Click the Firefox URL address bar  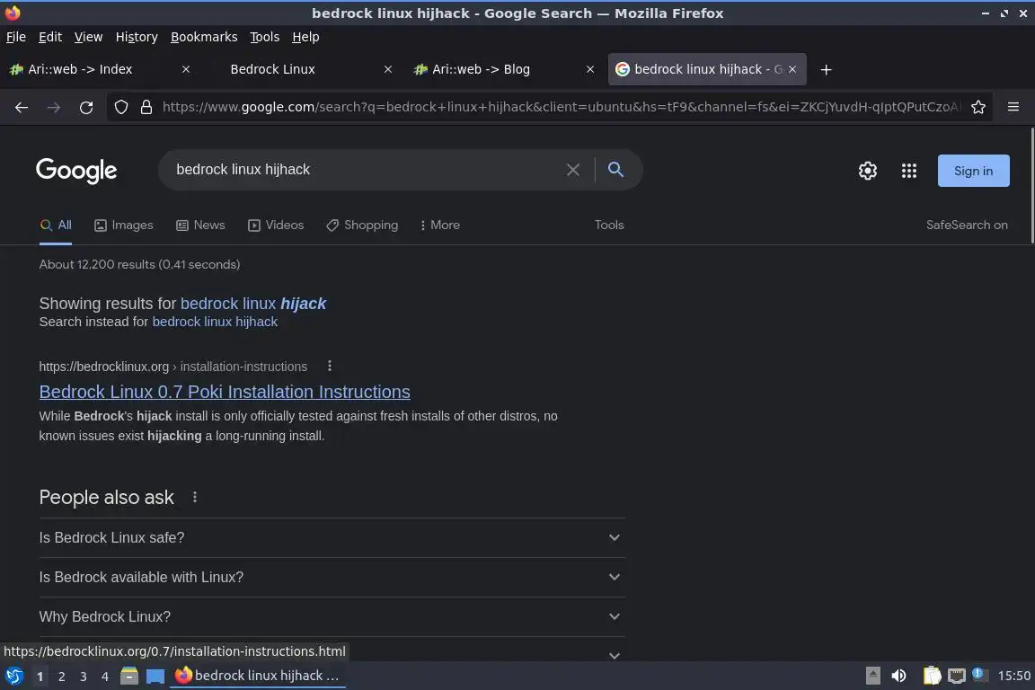561,107
